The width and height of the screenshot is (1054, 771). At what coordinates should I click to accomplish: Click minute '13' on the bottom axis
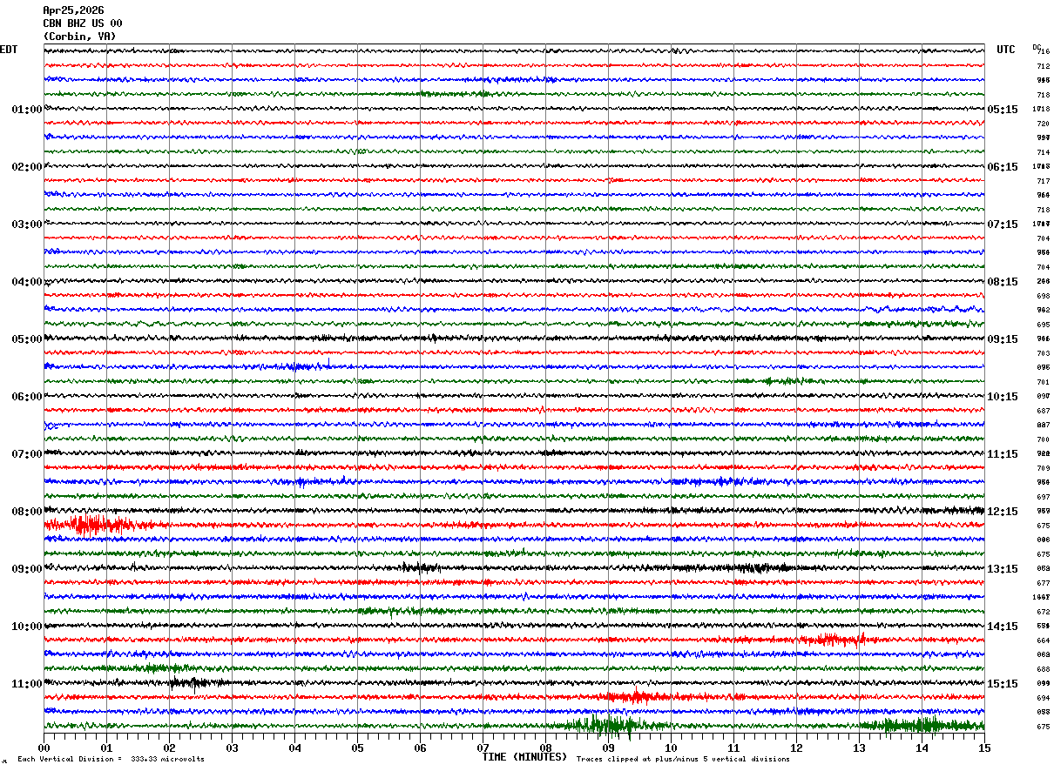click(x=859, y=748)
